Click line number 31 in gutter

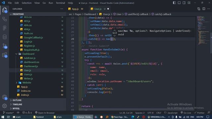click(x=73, y=50)
